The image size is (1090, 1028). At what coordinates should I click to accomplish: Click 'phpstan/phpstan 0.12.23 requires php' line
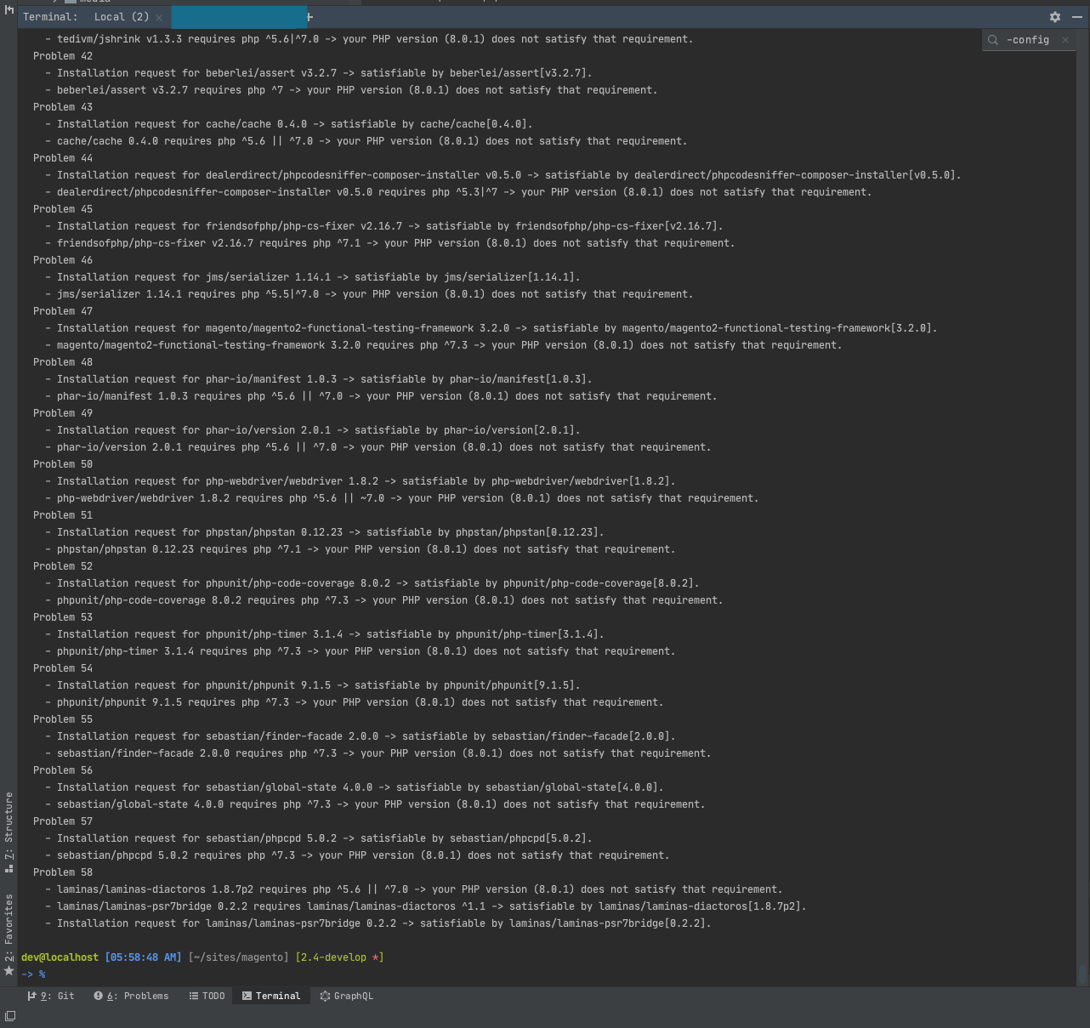point(360,549)
